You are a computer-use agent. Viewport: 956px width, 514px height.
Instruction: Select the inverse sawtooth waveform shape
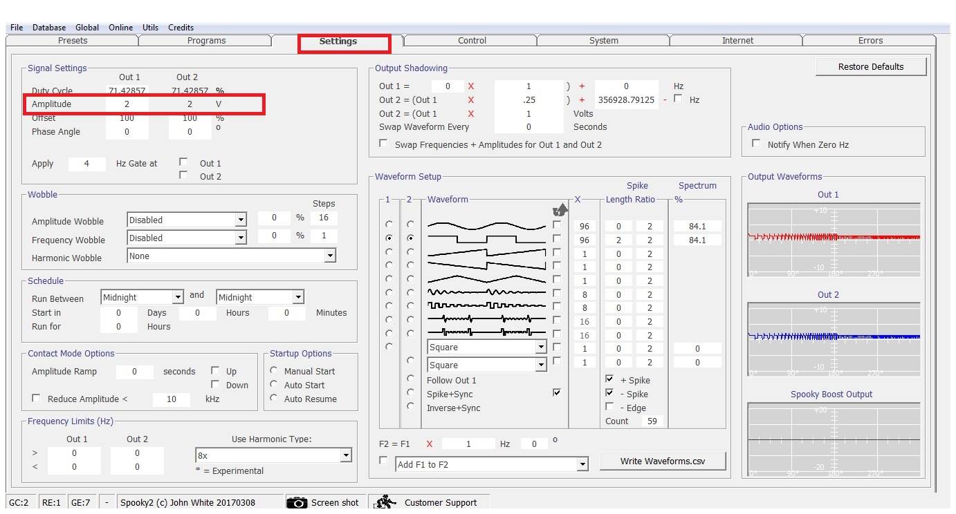(x=486, y=266)
